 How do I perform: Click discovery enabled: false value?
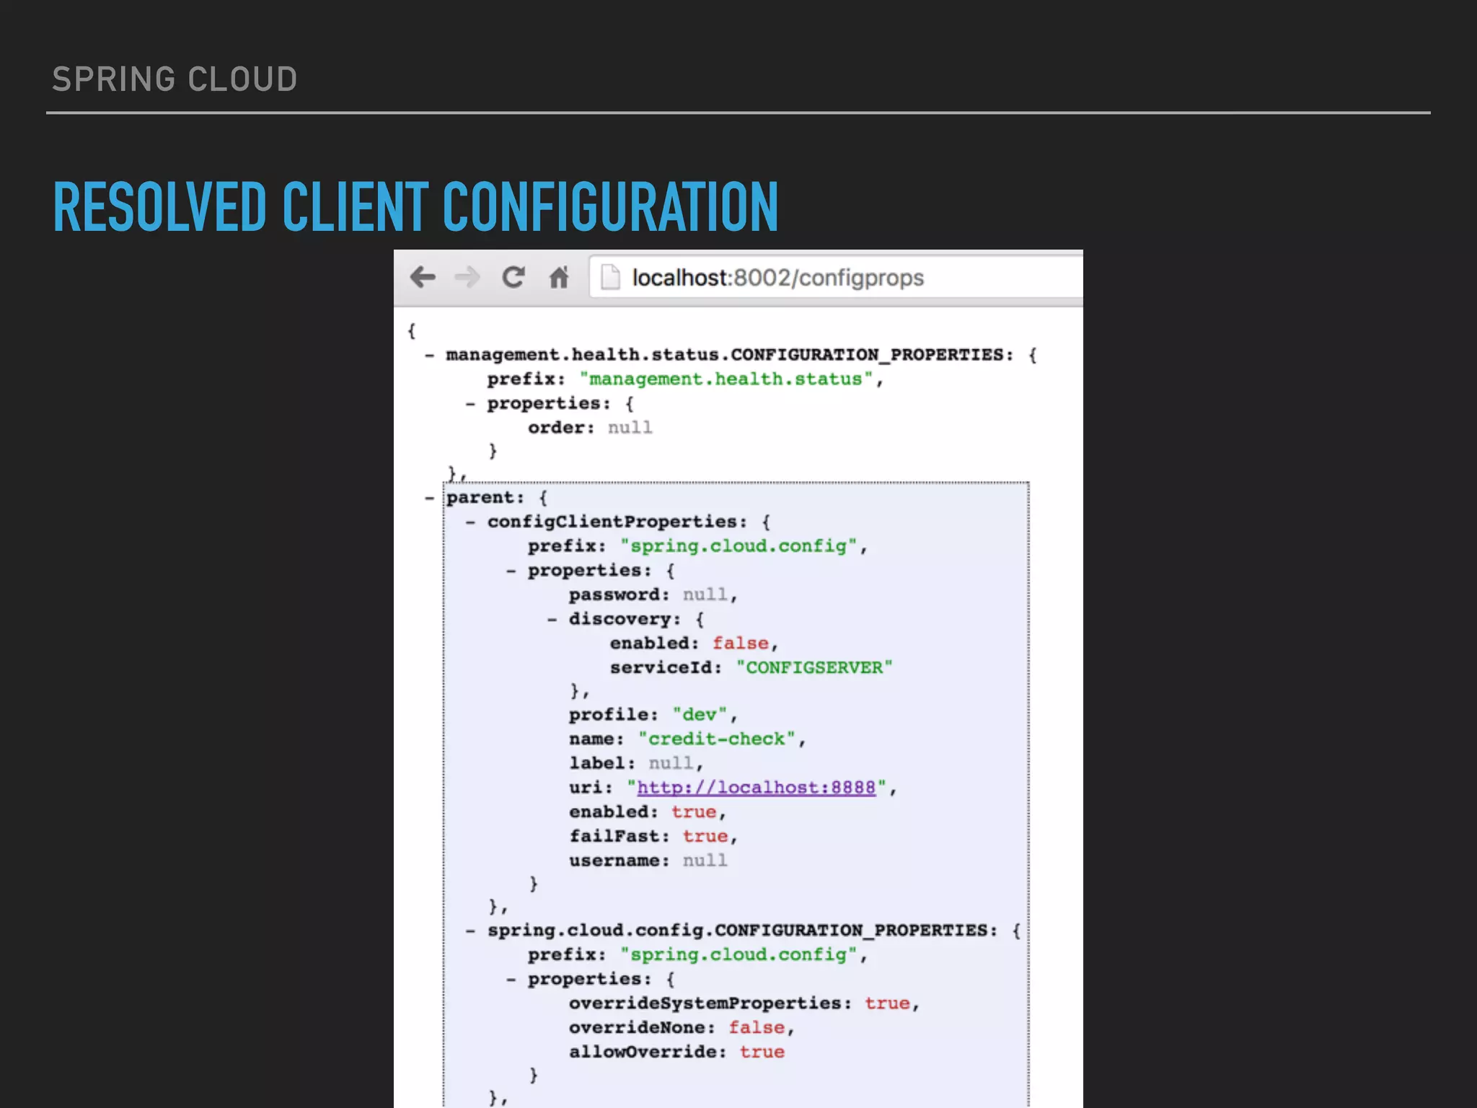click(741, 643)
